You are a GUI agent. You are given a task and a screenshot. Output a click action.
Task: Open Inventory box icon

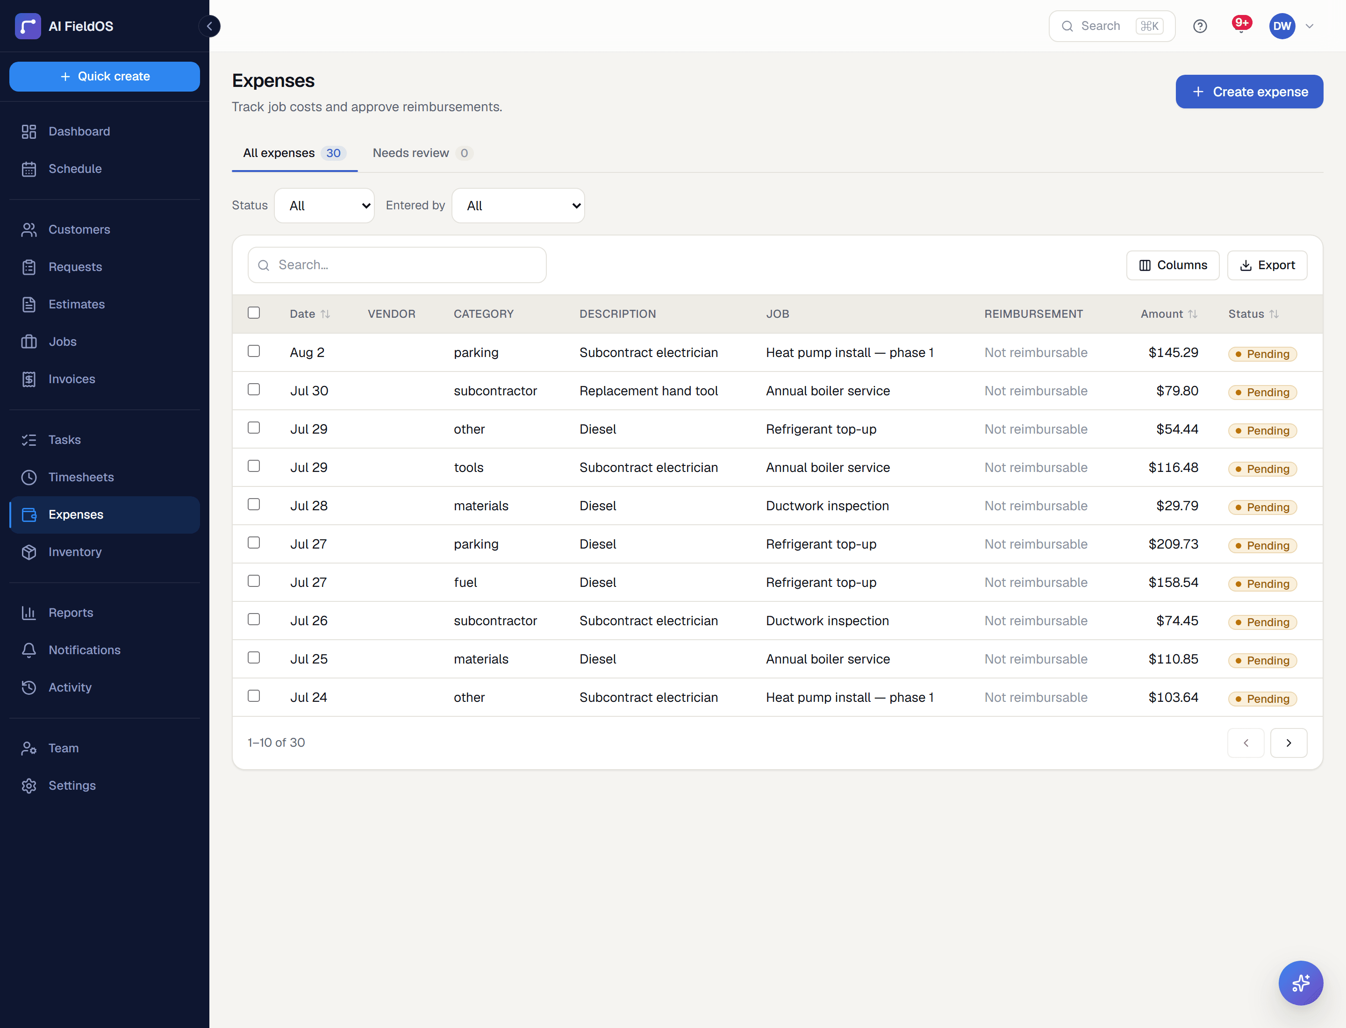[x=29, y=552]
